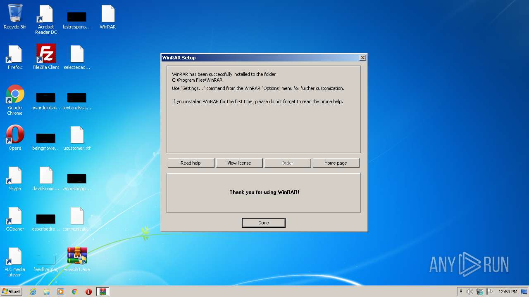Viewport: 529px width, 297px height.
Task: Open the Read help button
Action: [x=191, y=163]
